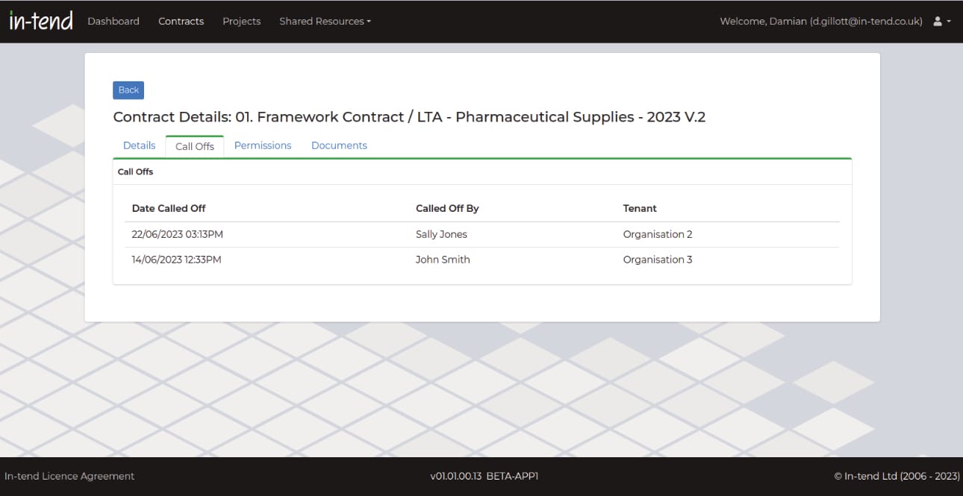
Task: Click the Organisation 2 tenant cell
Action: [658, 234]
